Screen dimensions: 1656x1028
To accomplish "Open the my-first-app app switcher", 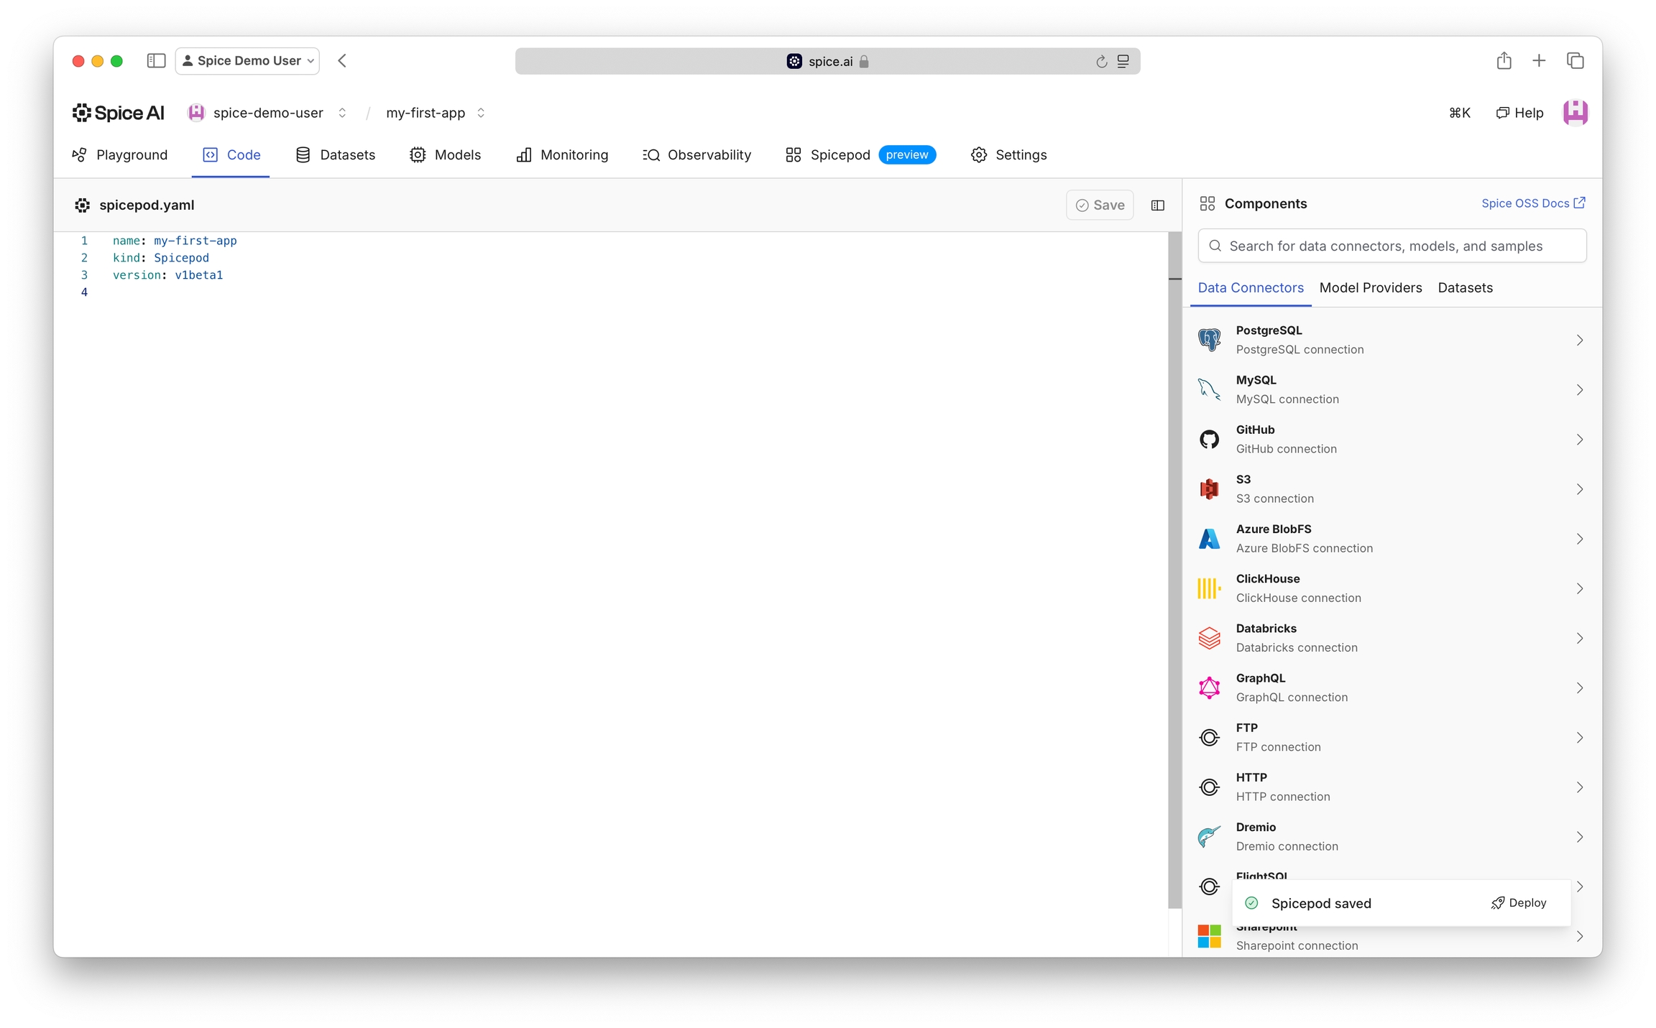I will click(x=481, y=113).
